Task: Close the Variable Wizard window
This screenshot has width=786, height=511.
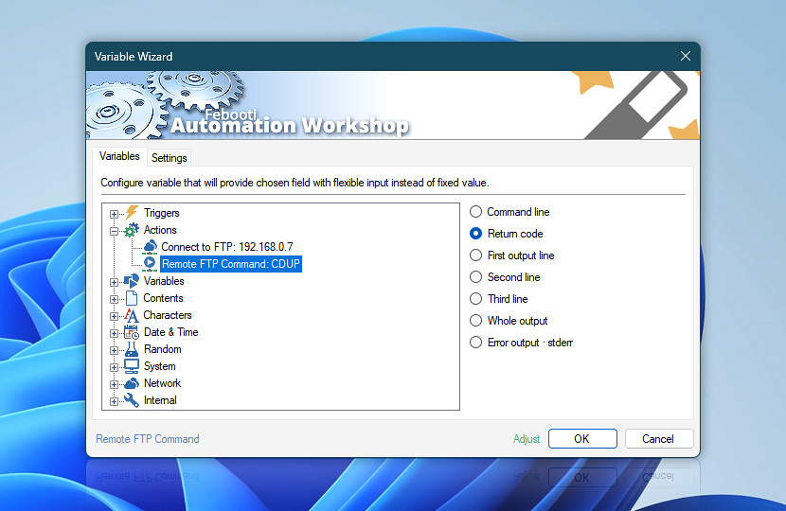Action: (x=686, y=56)
